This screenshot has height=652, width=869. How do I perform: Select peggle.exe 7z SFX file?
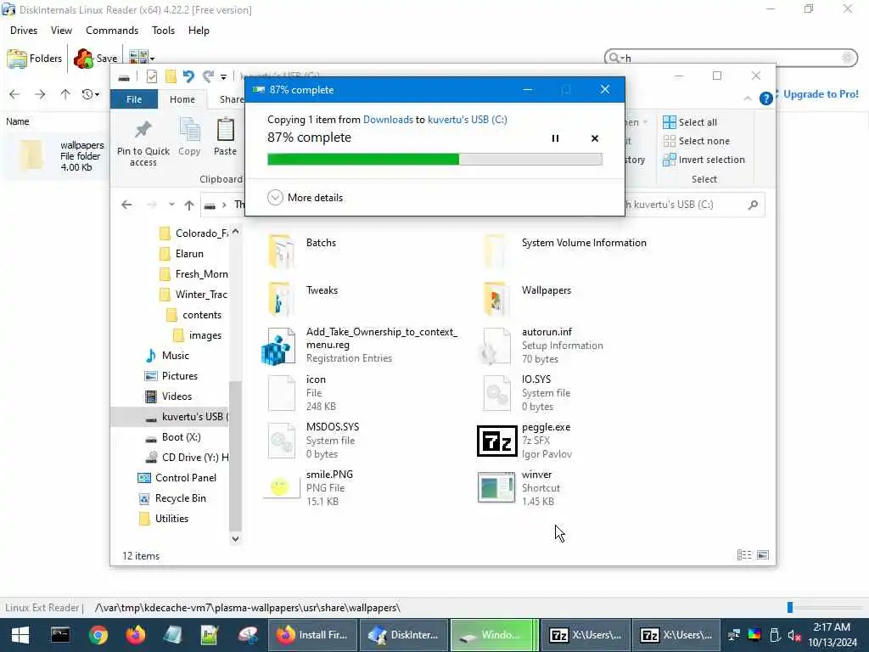[524, 441]
